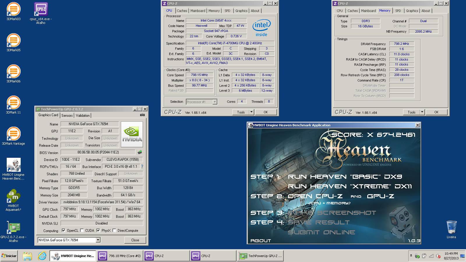This screenshot has height=262, width=466.
Task: Switch to Mainboard tab in left CPU-Z
Action: click(198, 11)
